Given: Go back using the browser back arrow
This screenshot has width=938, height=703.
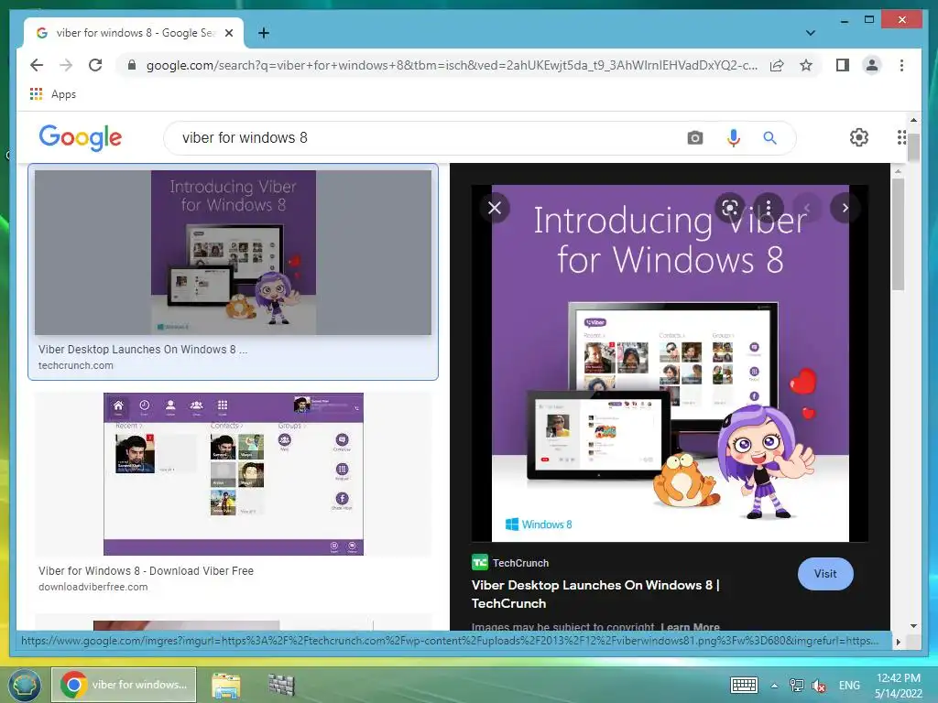Looking at the screenshot, I should tap(37, 65).
